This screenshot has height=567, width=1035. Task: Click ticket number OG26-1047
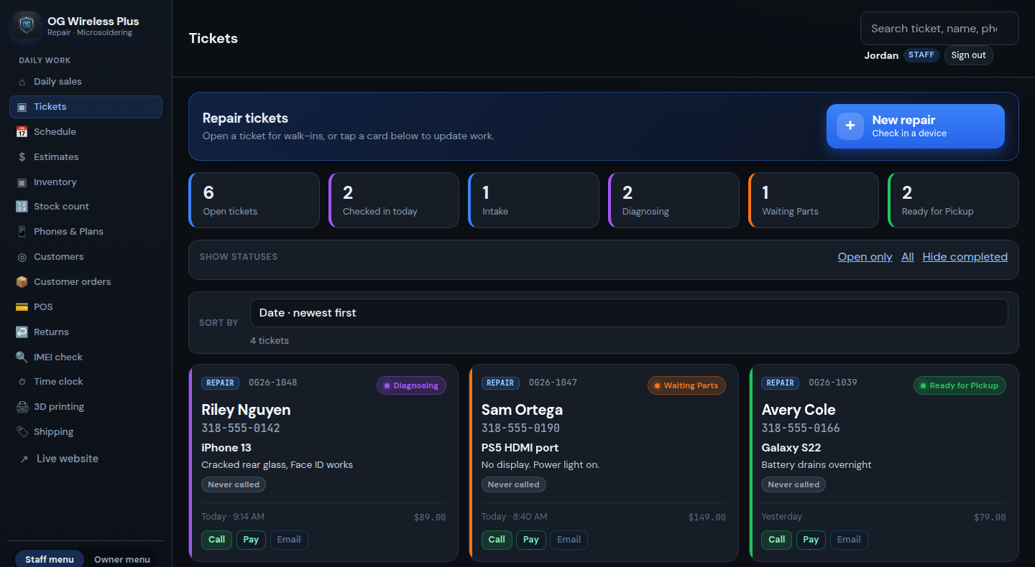(553, 383)
